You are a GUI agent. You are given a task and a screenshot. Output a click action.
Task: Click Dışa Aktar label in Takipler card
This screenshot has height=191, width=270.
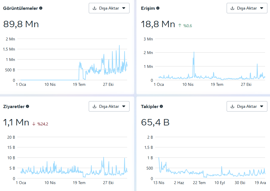tap(247, 106)
